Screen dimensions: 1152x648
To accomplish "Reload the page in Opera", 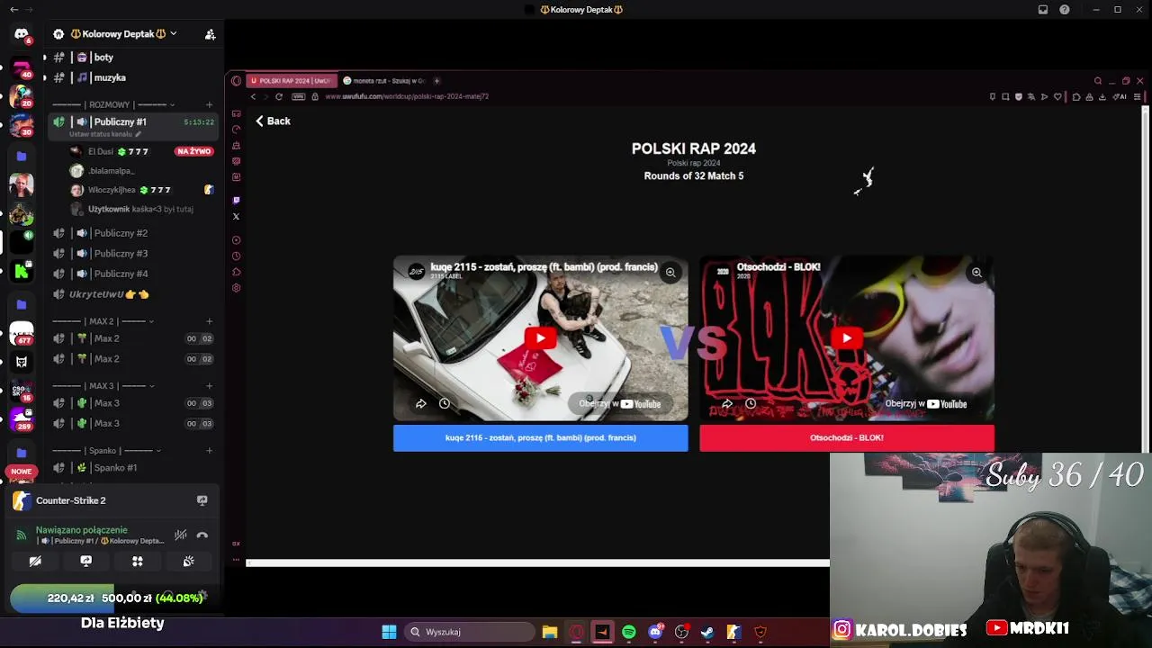I will click(279, 96).
